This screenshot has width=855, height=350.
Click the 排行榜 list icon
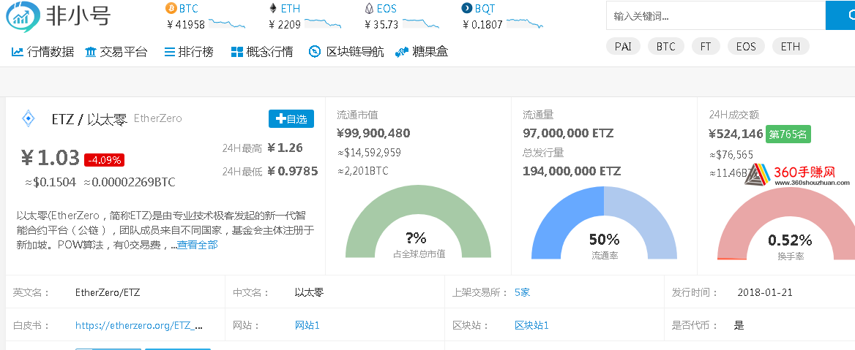pyautogui.click(x=170, y=53)
